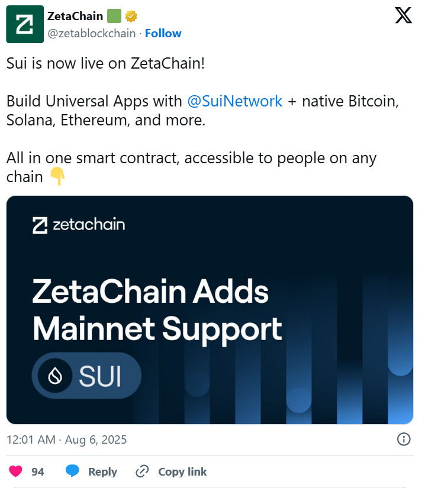Open the @SuiNetwork profile link
Screen dimensions: 425x488
pyautogui.click(x=234, y=101)
